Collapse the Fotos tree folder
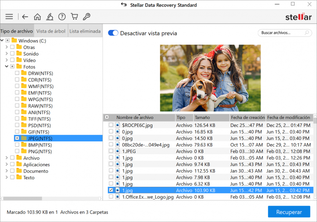 tap(7, 67)
